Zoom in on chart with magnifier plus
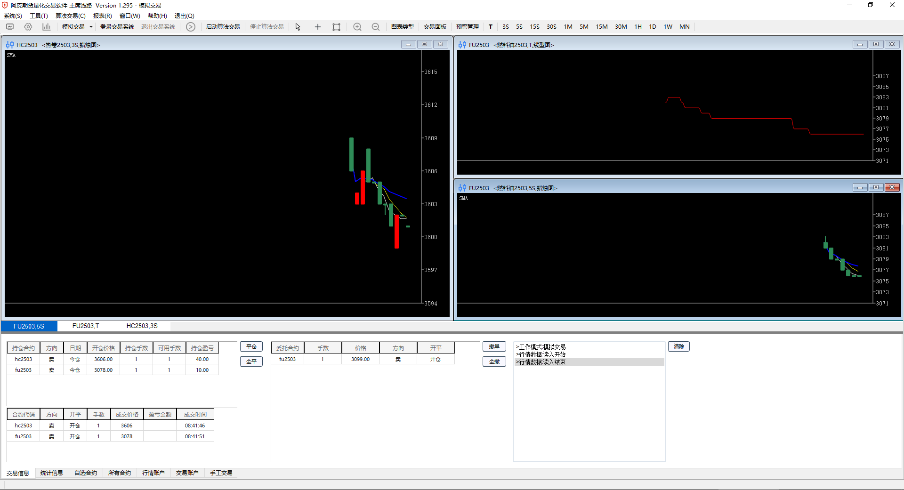 click(357, 27)
